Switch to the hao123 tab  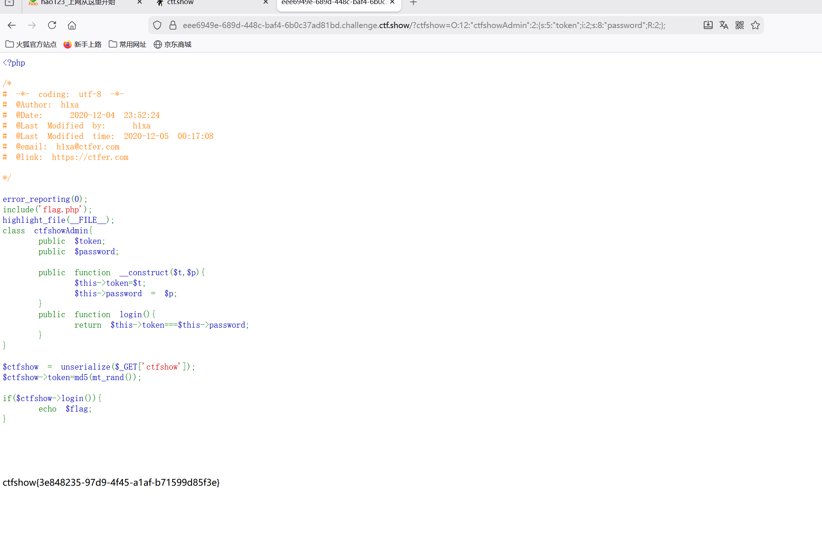[x=79, y=3]
